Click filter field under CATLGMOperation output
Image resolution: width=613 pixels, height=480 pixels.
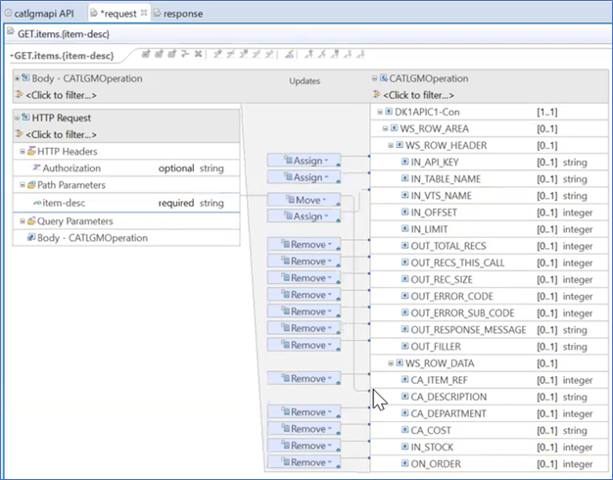tap(418, 95)
